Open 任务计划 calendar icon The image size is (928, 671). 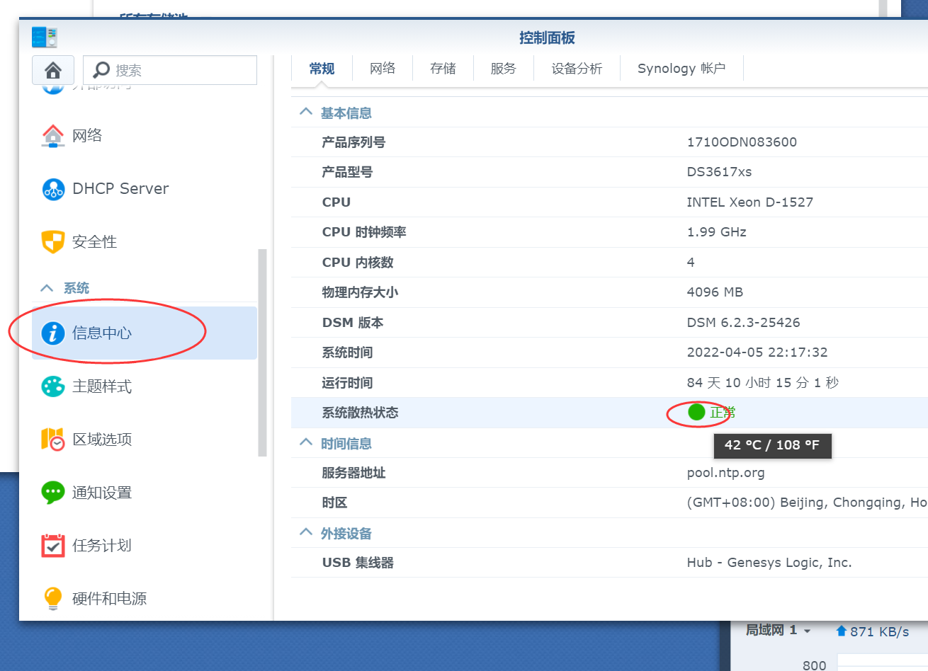click(53, 546)
